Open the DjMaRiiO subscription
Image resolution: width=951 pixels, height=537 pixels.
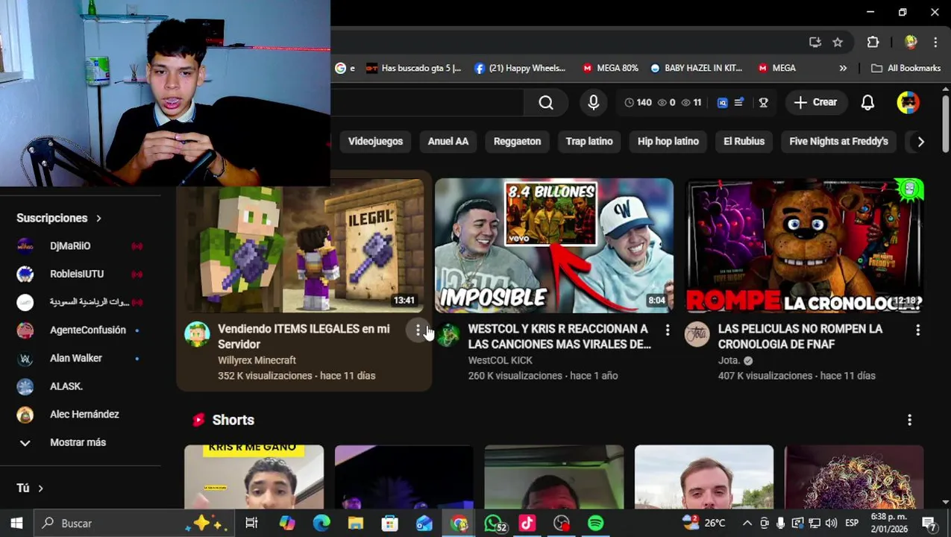tap(81, 246)
